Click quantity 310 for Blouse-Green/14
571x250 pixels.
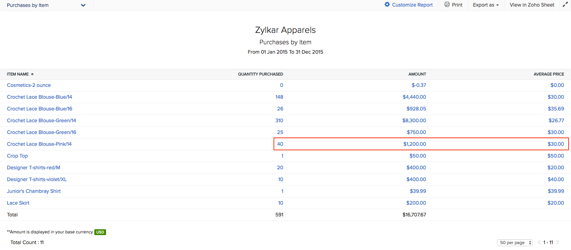(279, 120)
